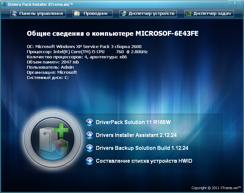Image resolution: width=244 pixels, height=193 pixels.
Task: Click the Общие сведения о компьютере heading
Action: click(113, 34)
